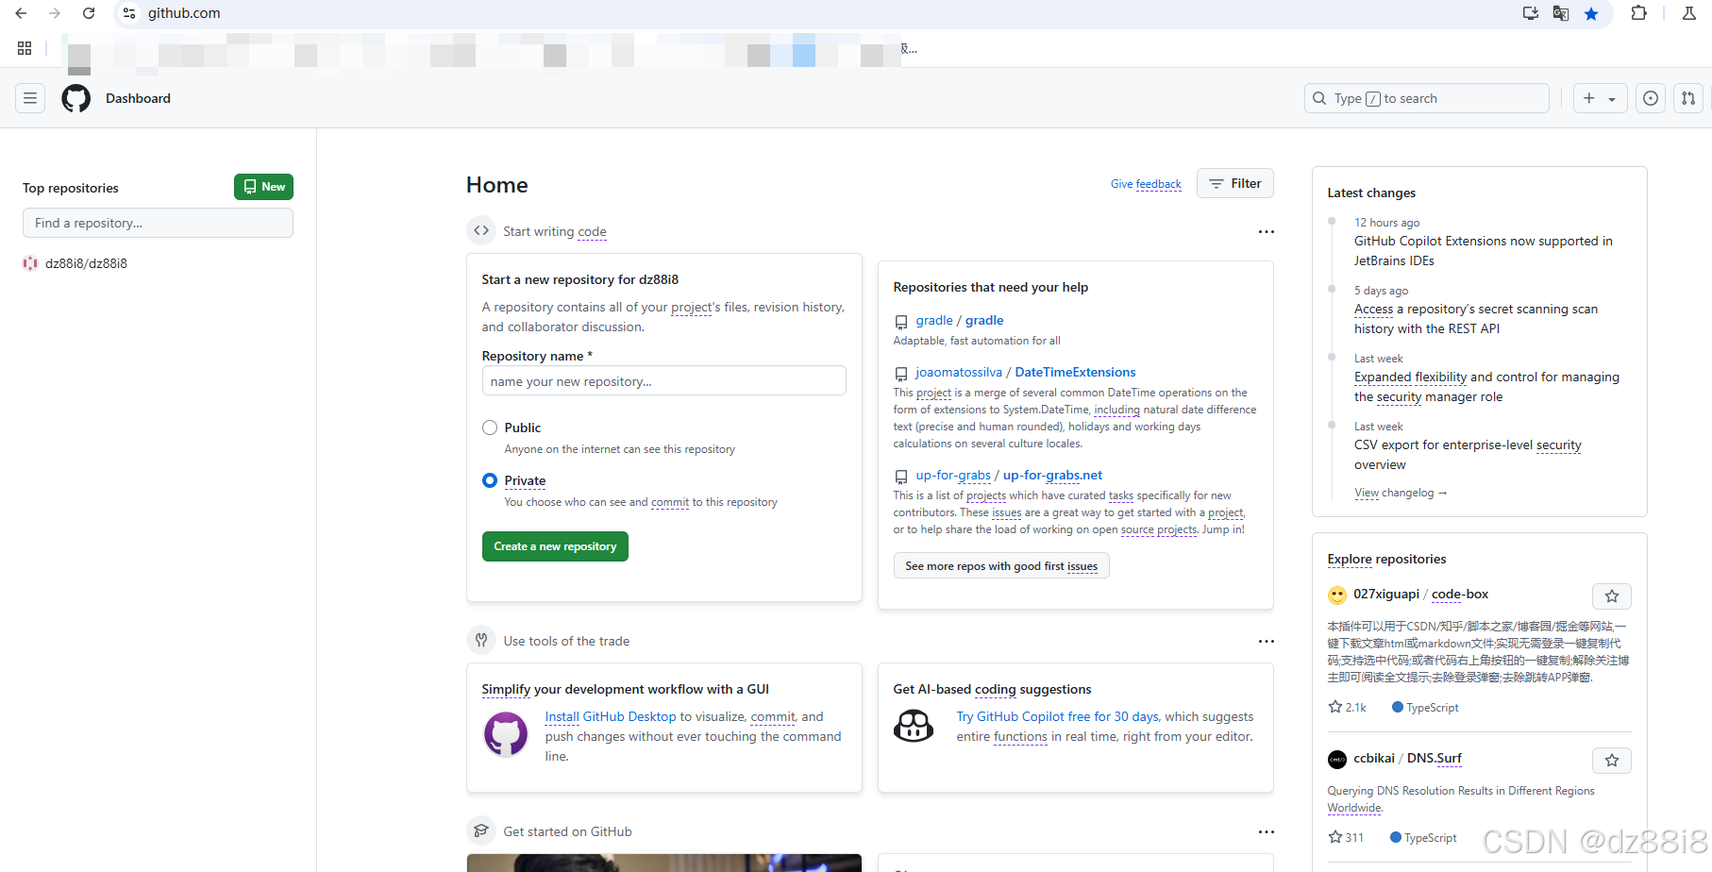1712x872 pixels.
Task: Click the github.com address bar text
Action: 184,13
